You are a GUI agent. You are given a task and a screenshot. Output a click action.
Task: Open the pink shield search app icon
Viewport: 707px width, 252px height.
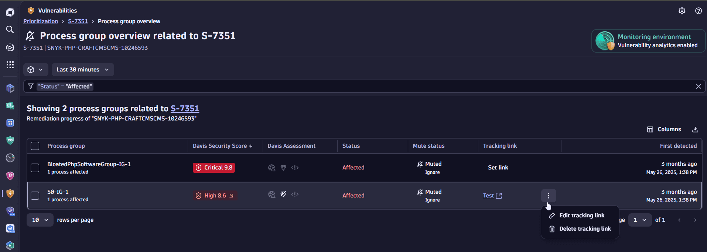point(10,176)
